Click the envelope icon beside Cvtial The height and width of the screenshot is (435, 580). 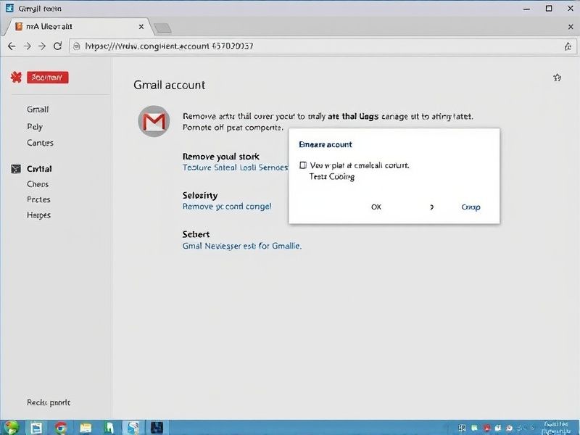coord(16,169)
